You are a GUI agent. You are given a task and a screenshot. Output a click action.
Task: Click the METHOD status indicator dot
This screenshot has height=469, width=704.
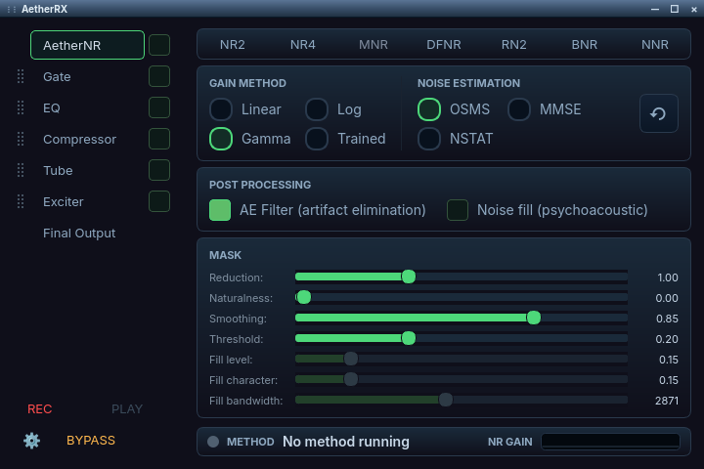pos(213,442)
